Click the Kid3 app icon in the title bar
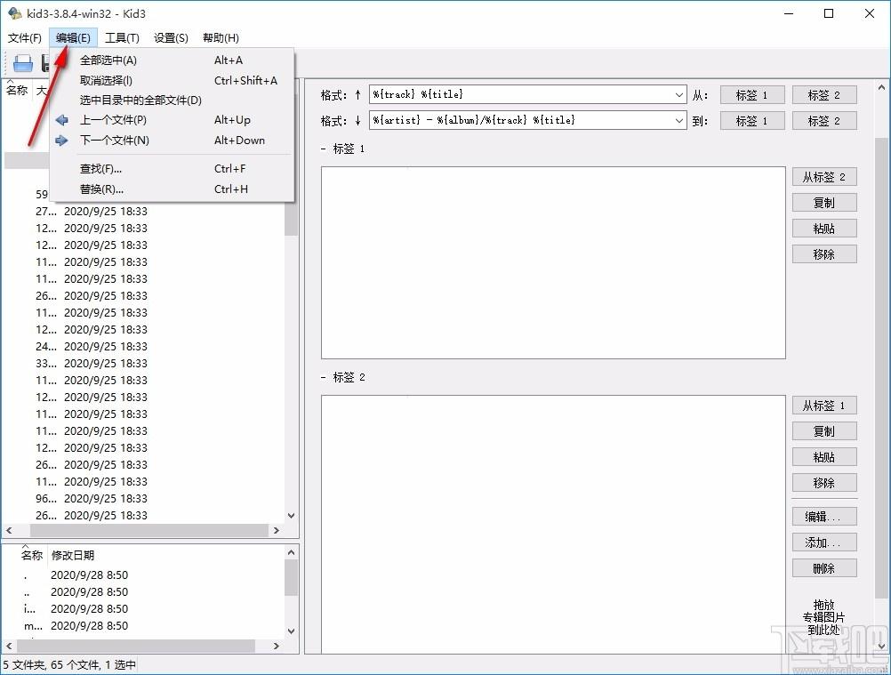Viewport: 891px width, 675px height. click(15, 13)
